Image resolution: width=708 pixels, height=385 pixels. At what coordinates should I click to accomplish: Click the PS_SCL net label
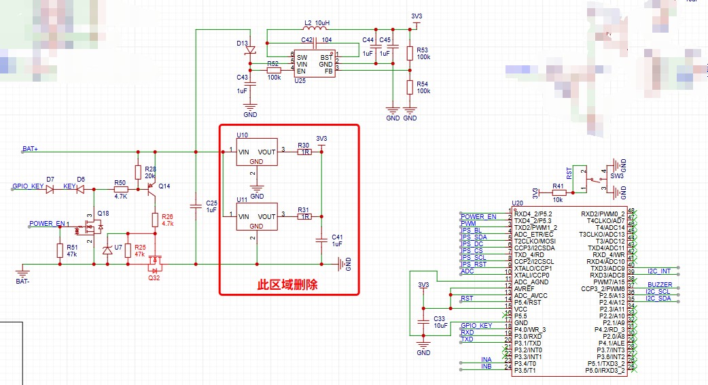coord(474,257)
